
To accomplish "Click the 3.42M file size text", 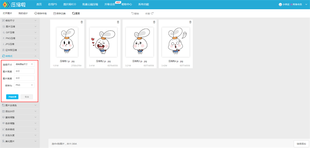I will (x=164, y=65).
